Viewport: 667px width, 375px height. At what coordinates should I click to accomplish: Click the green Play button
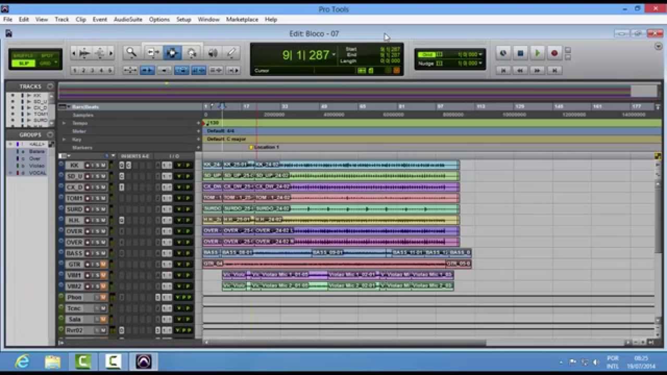click(x=537, y=53)
